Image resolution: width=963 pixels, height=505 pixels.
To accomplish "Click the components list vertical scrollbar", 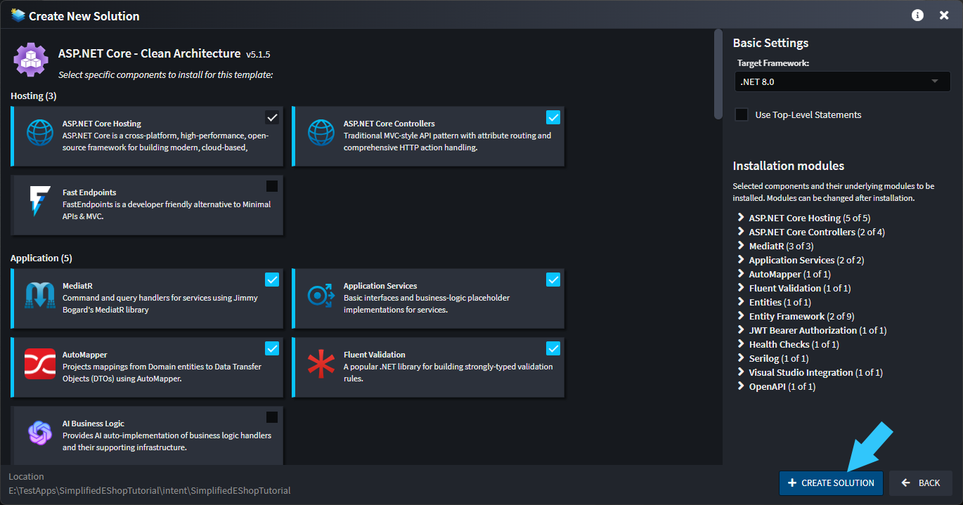I will (718, 74).
